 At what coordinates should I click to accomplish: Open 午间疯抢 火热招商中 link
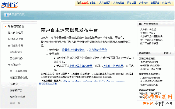[151, 65]
